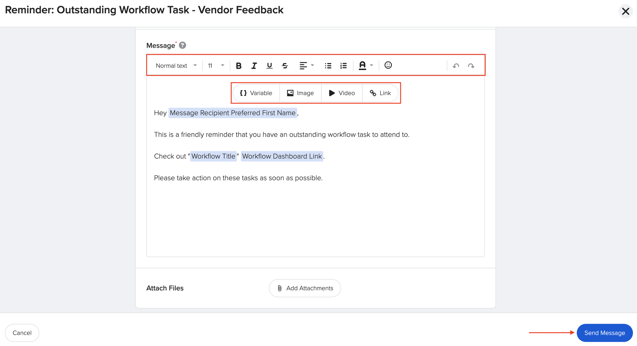Toggle bold formatting in the message editor
The height and width of the screenshot is (346, 637).
tap(239, 65)
